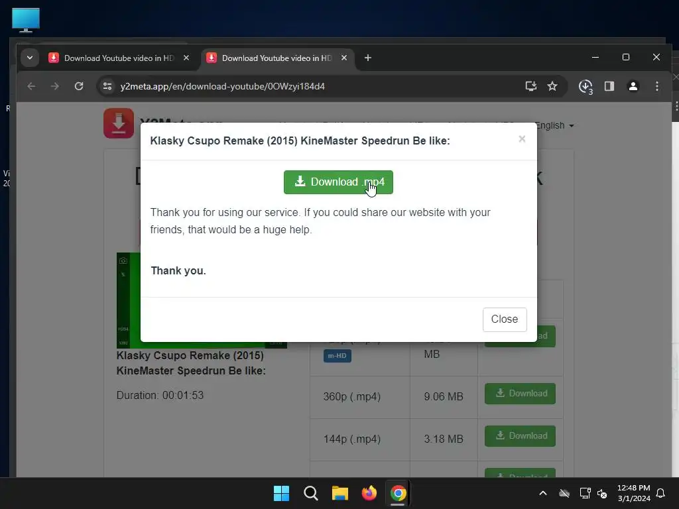Screen dimensions: 679x509
Task: Click the dialog title Klasky Csupo Remake
Action: [x=300, y=141]
